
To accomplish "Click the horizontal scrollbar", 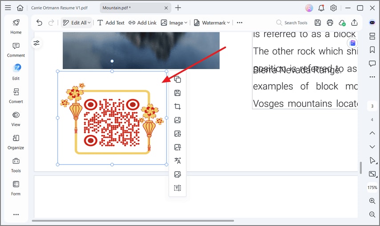I will pyautogui.click(x=133, y=221).
